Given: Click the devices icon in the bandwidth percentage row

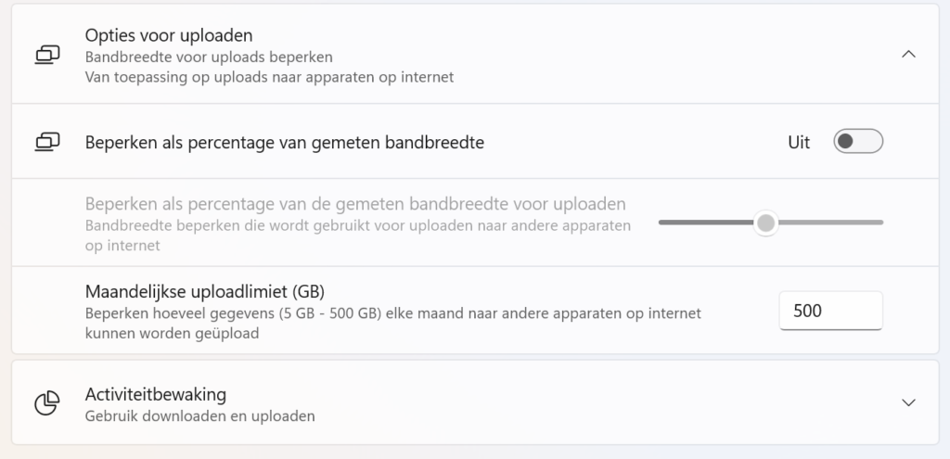Looking at the screenshot, I should (47, 142).
